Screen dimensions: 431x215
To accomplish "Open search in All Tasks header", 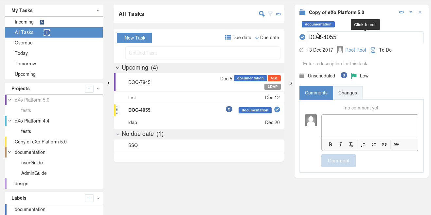I will pyautogui.click(x=261, y=14).
